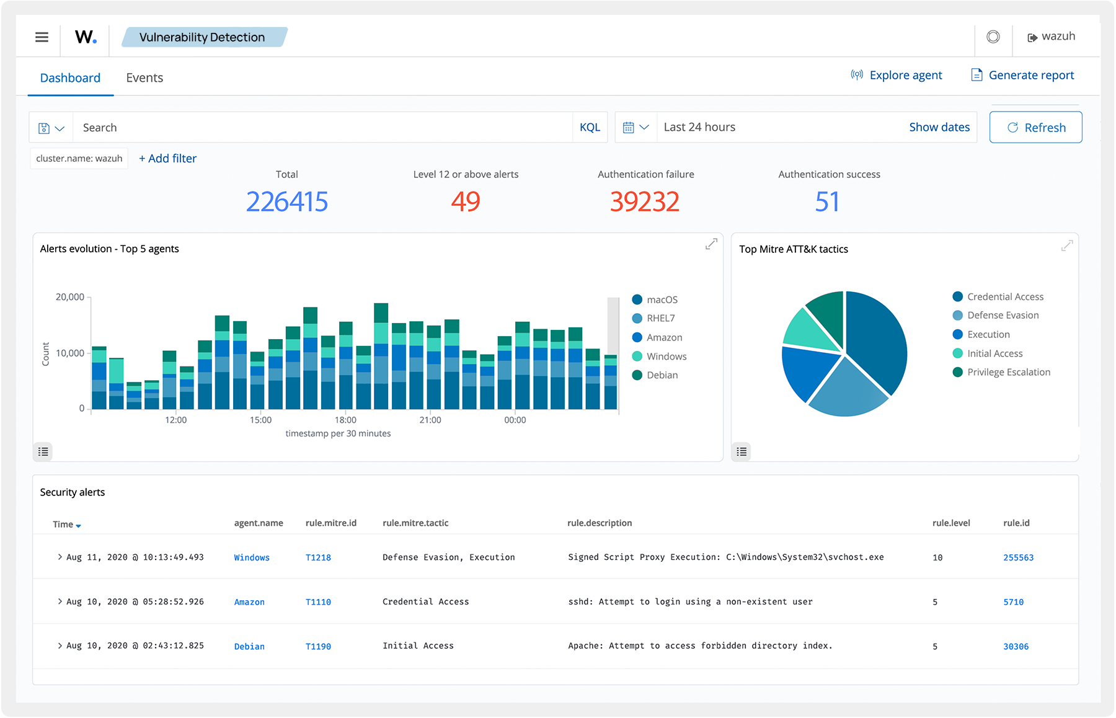Open the hamburger navigation menu
The height and width of the screenshot is (718, 1116).
[x=41, y=37]
